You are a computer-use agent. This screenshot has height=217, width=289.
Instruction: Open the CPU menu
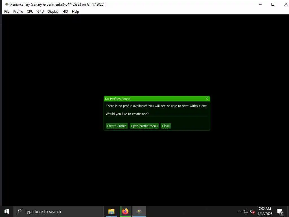tap(30, 11)
